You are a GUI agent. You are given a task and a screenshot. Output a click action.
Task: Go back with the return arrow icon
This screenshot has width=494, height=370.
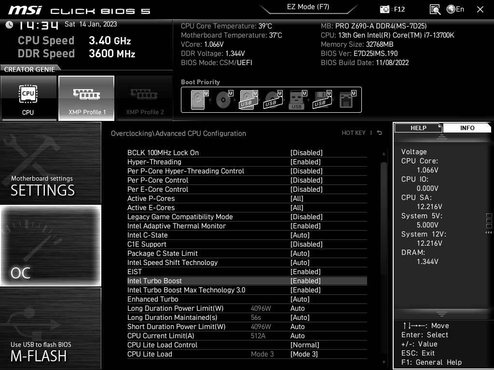point(380,133)
